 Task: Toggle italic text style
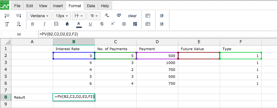pos(44,24)
